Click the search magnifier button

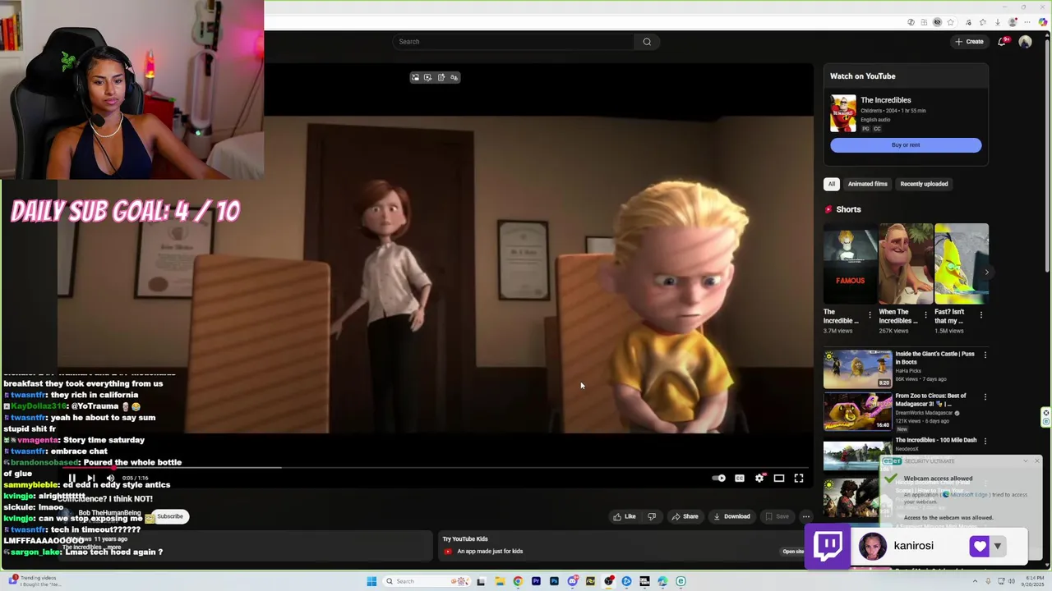tap(647, 41)
